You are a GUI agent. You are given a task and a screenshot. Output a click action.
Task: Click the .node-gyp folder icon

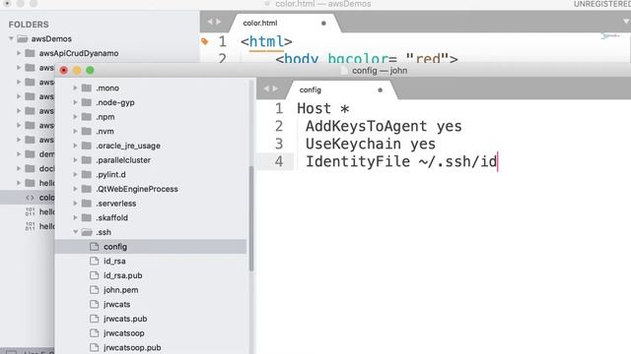point(87,102)
